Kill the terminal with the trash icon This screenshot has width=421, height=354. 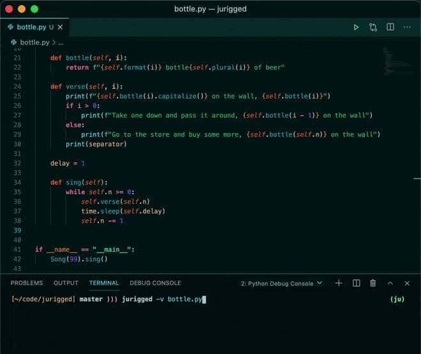373,283
